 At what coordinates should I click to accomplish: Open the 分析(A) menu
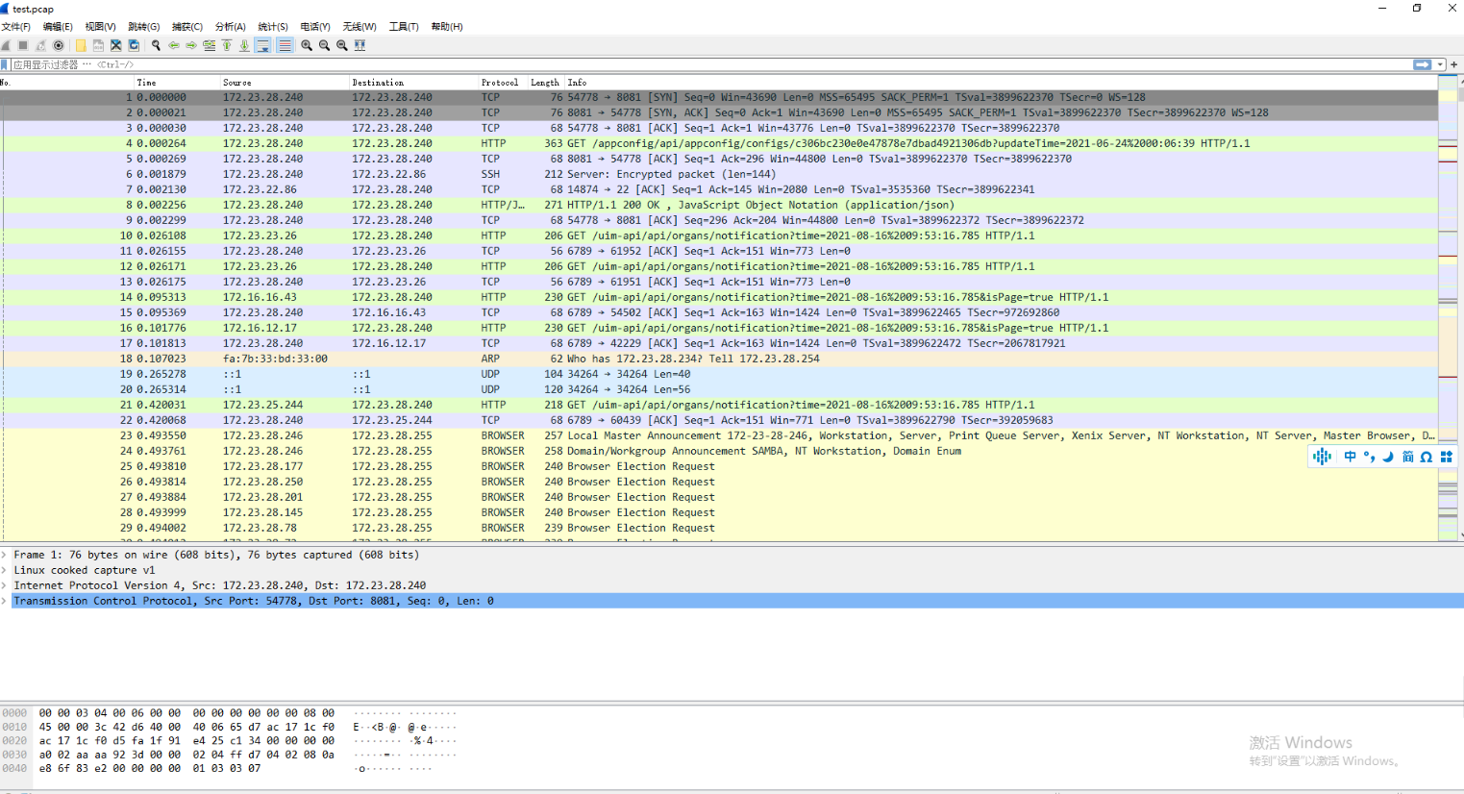pos(230,27)
